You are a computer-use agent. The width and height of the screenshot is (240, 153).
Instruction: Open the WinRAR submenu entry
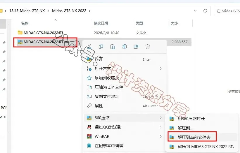125,136
